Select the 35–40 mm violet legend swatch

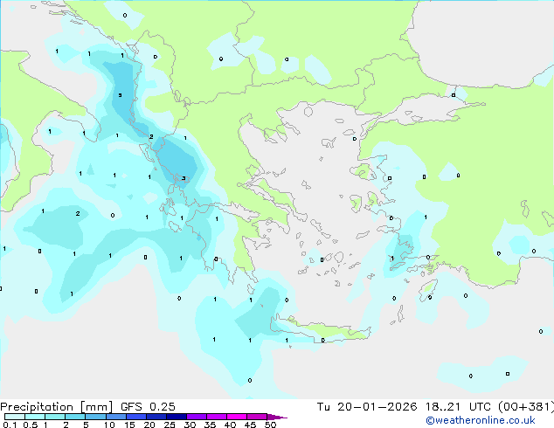[x=216, y=417]
